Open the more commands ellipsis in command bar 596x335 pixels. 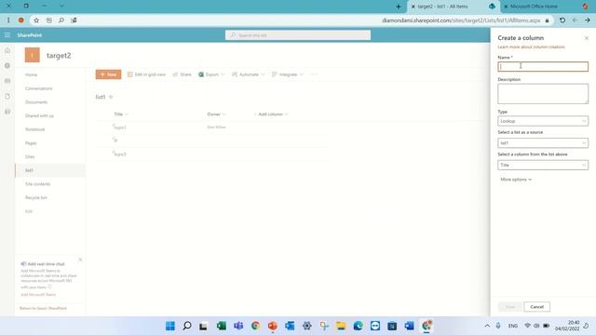click(314, 74)
